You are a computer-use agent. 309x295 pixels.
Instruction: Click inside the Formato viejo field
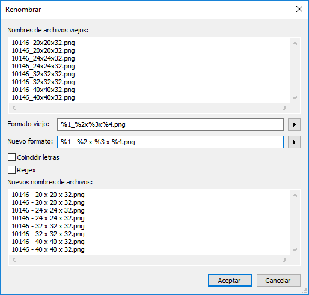(x=170, y=124)
